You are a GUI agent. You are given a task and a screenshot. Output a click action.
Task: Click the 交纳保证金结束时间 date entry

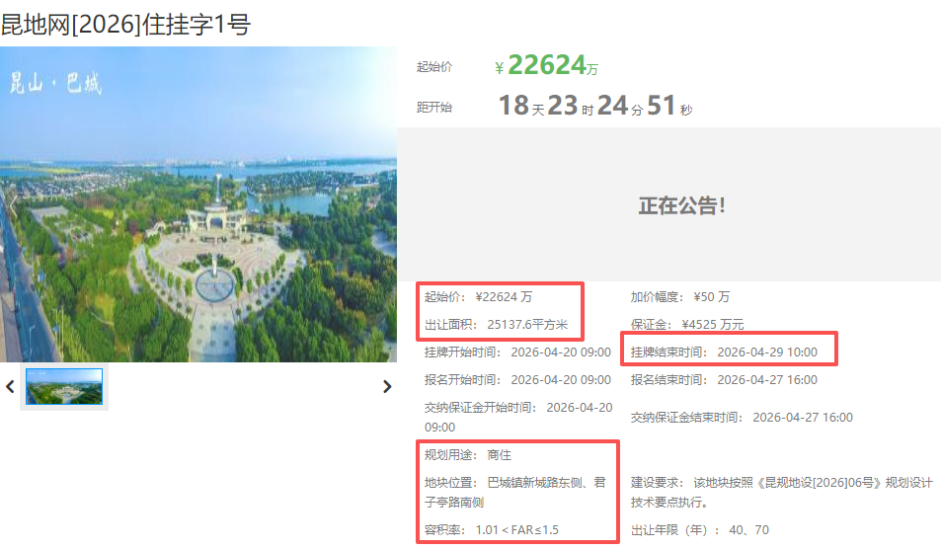click(x=742, y=418)
